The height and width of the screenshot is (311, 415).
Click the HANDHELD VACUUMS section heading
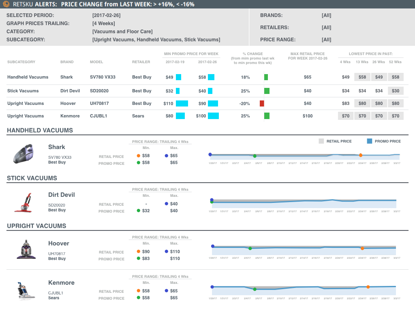[40, 130]
